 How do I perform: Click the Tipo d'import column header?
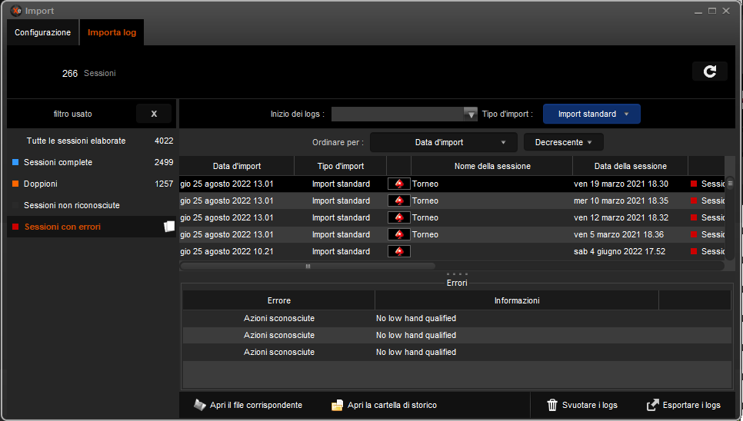click(x=340, y=166)
